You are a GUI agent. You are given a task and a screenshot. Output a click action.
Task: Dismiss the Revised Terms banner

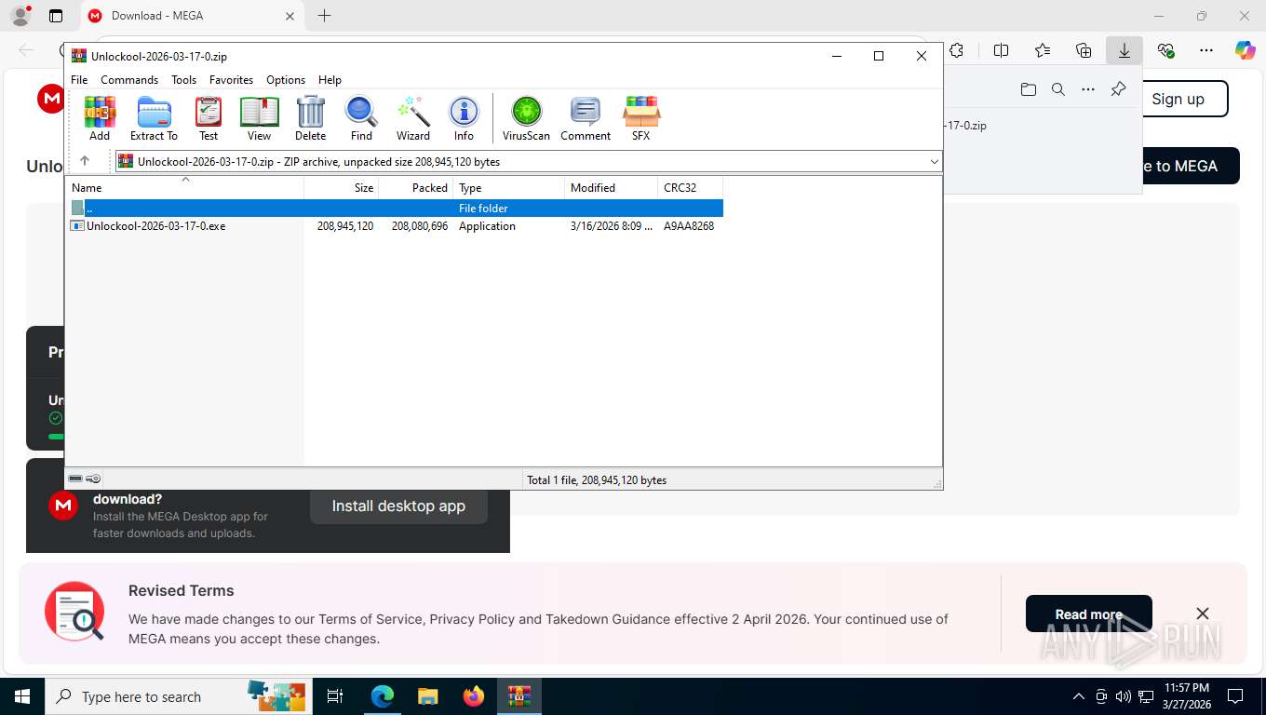[1203, 614]
